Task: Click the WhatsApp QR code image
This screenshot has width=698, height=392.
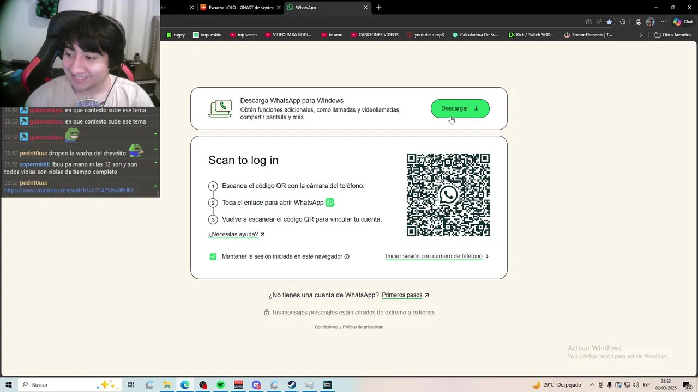Action: tap(448, 195)
